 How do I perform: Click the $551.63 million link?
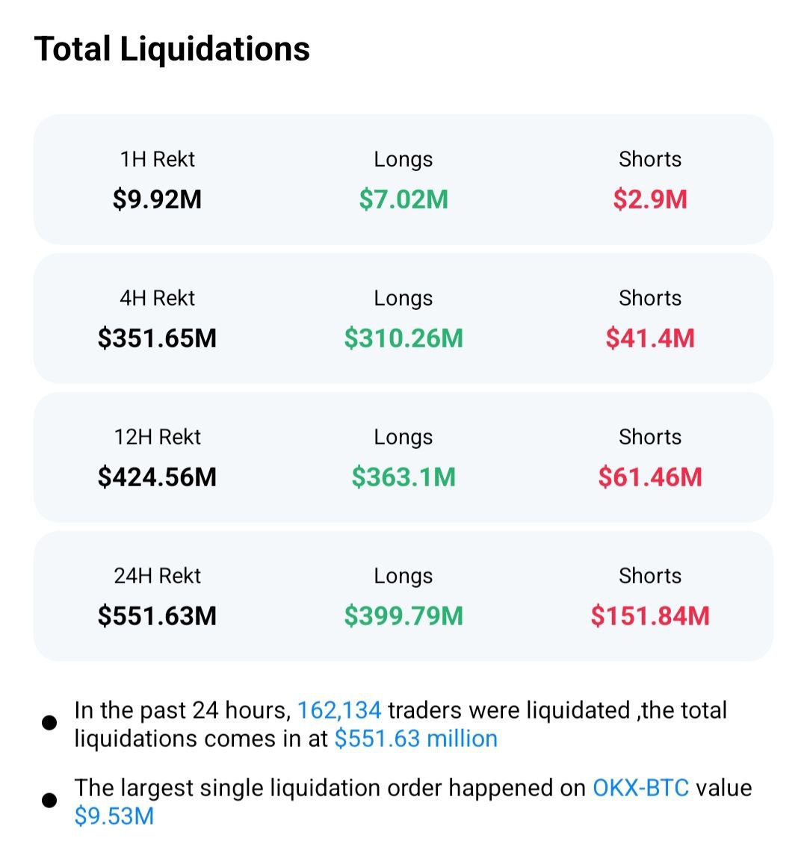pos(415,739)
